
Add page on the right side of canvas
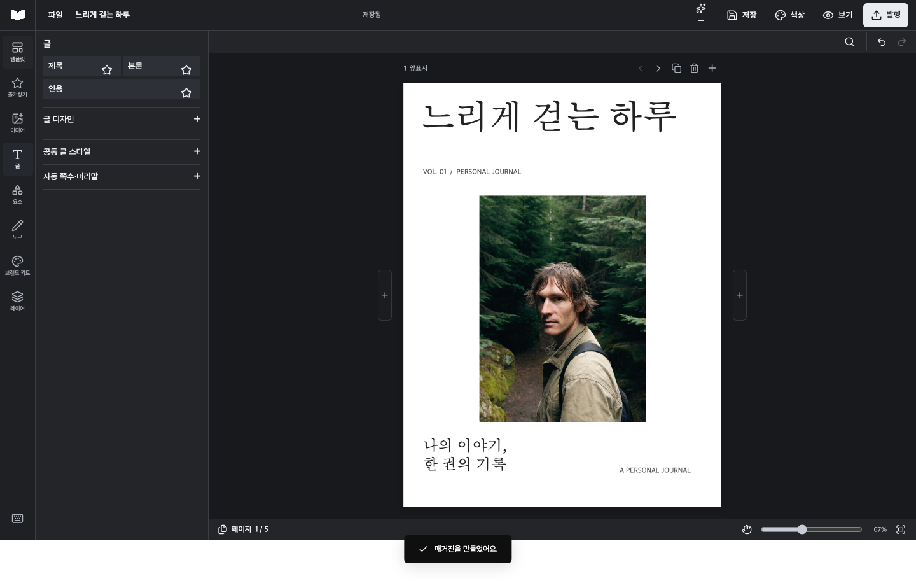click(x=740, y=295)
